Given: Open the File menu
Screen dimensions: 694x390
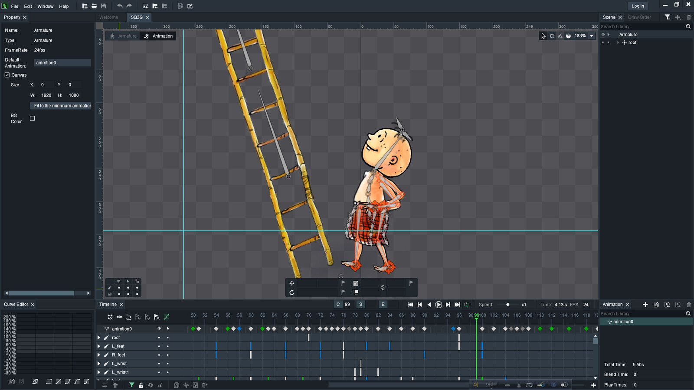Looking at the screenshot, I should 15,6.
